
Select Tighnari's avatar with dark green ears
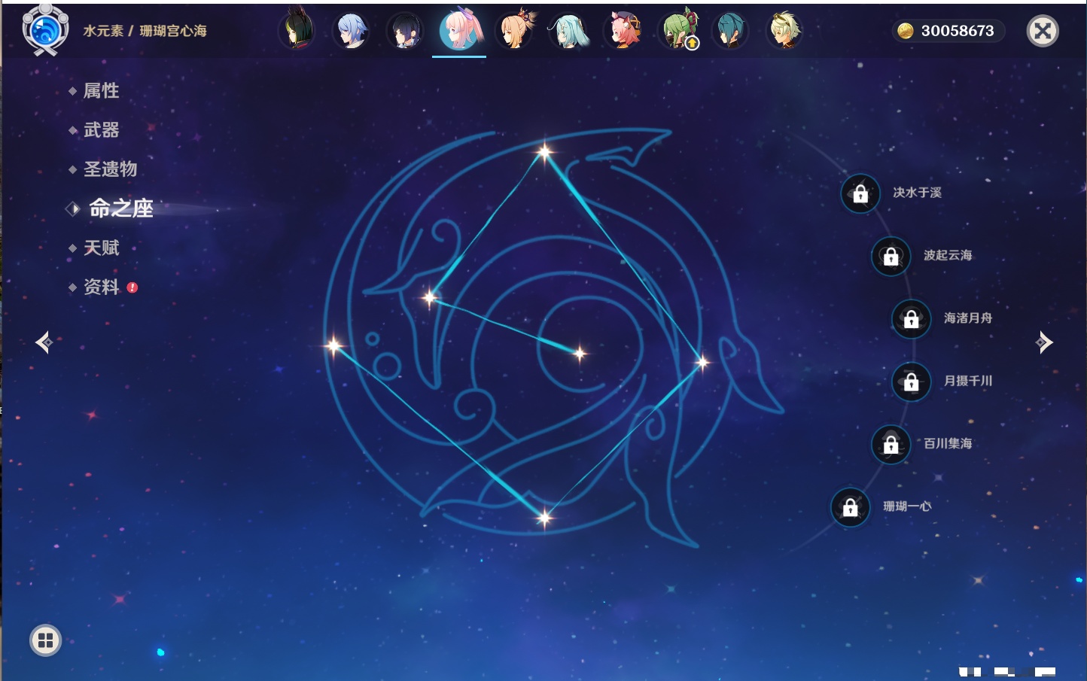[297, 31]
